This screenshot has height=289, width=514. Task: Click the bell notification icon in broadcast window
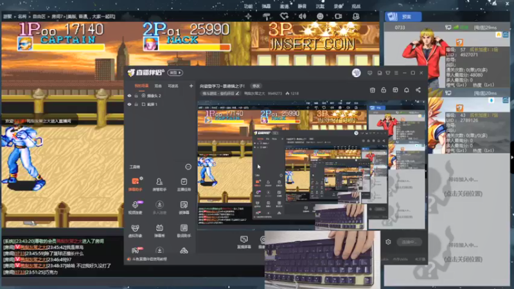coord(407,90)
